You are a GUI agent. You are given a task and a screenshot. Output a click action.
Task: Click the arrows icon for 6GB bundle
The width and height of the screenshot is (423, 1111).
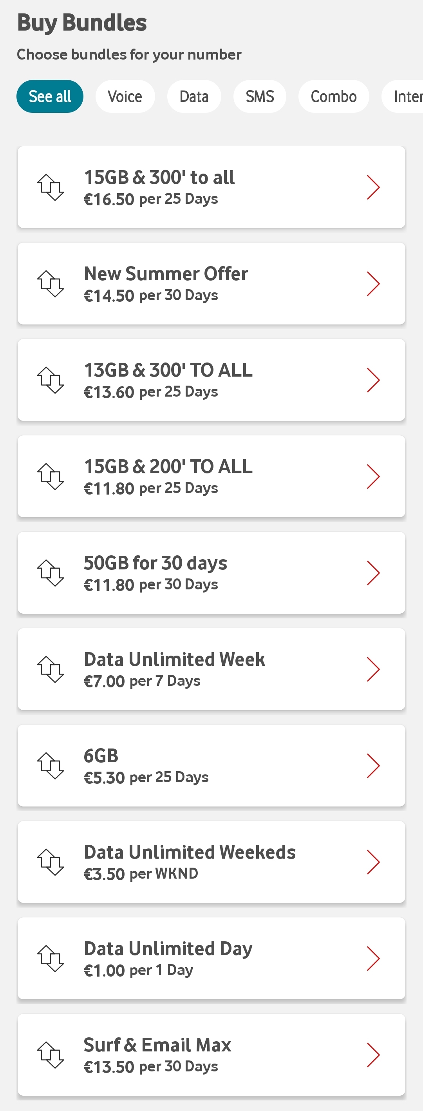[51, 765]
